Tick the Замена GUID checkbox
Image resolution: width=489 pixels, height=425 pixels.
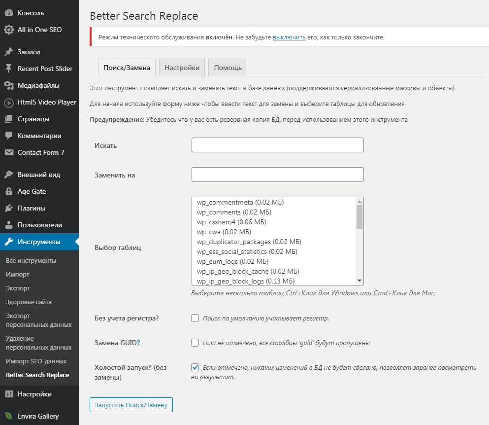[195, 343]
